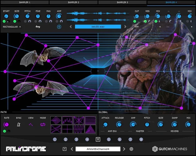Select snapshot slot 3
196x156 pixels.
tap(76, 139)
